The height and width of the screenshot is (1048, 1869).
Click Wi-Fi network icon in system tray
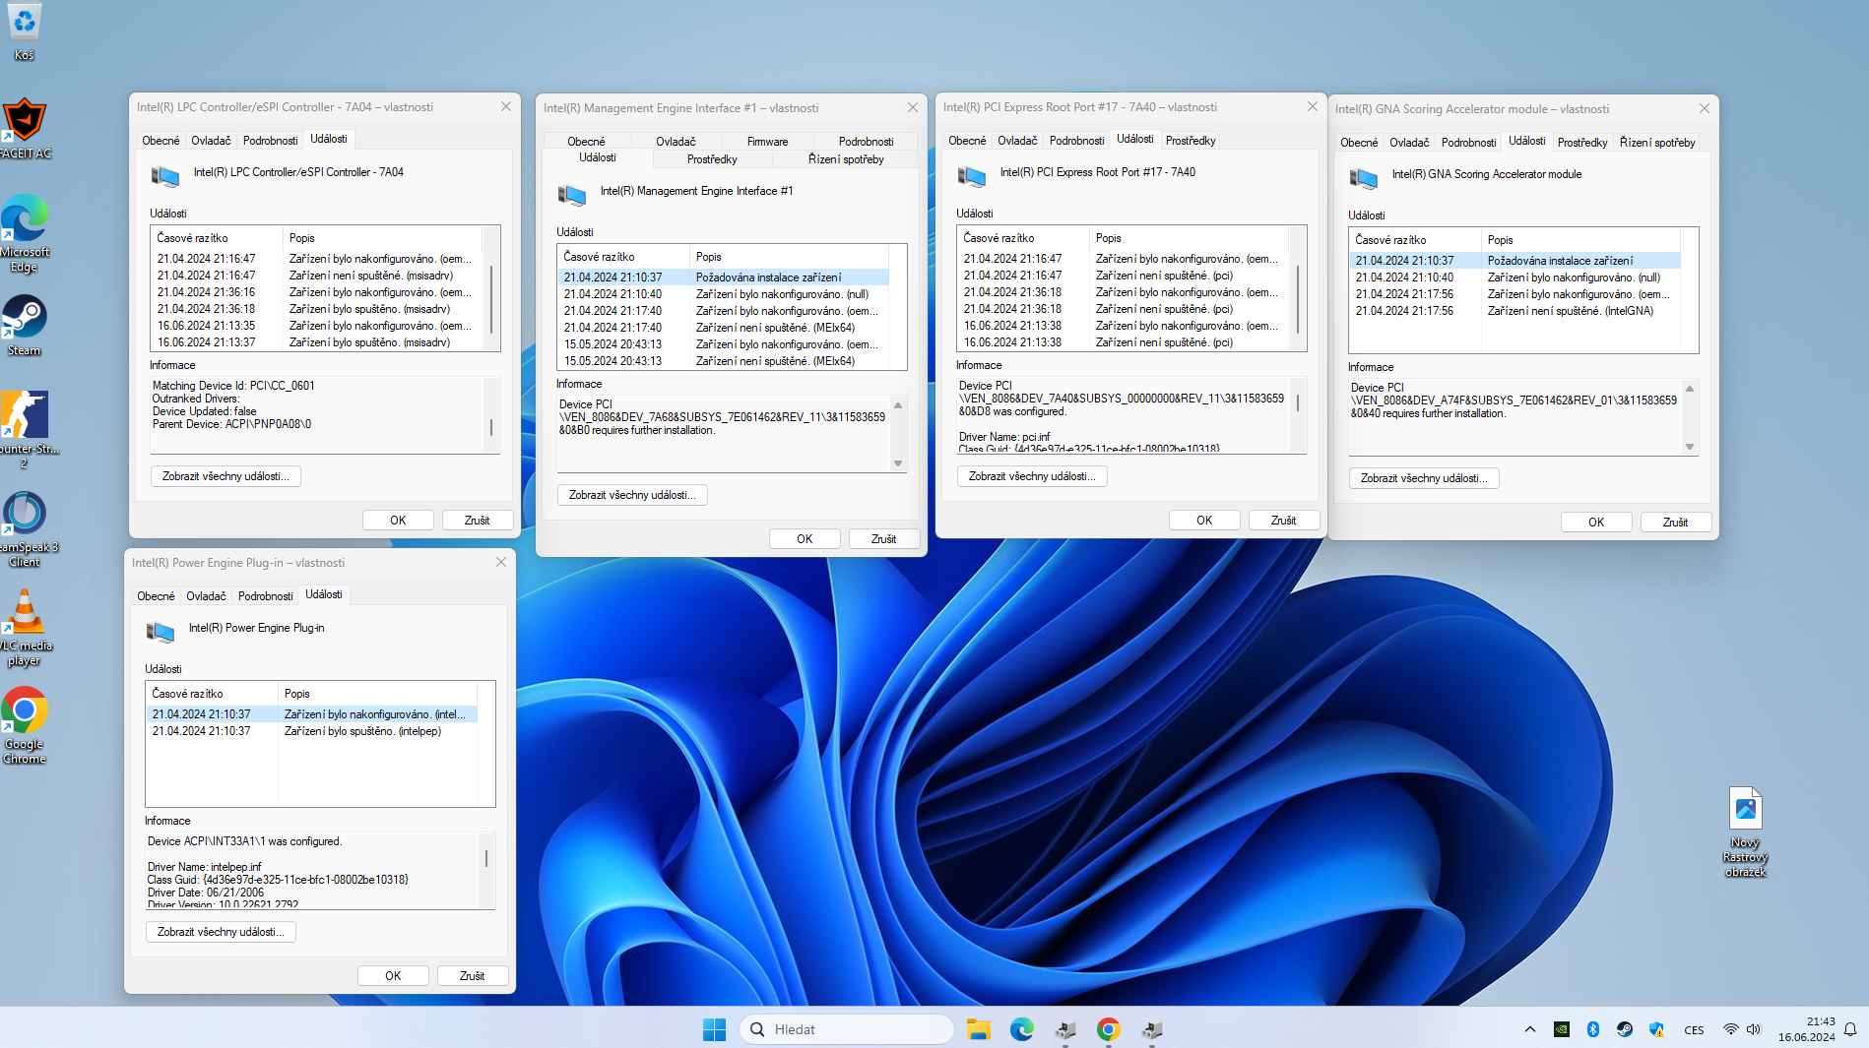(x=1730, y=1029)
